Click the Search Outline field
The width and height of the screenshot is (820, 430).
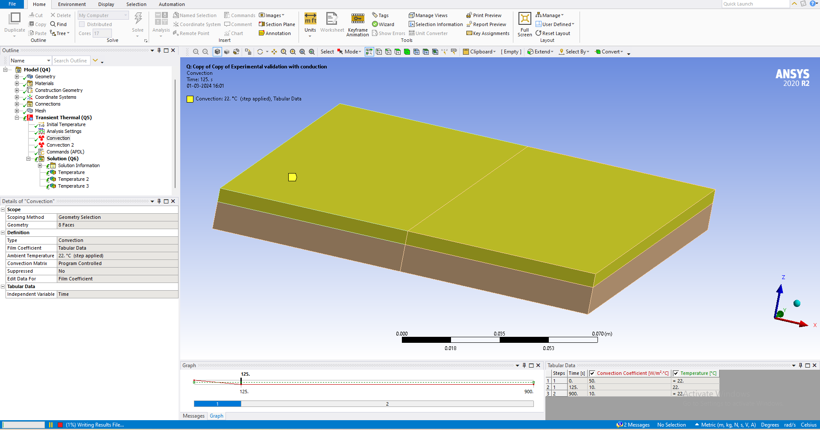click(71, 61)
